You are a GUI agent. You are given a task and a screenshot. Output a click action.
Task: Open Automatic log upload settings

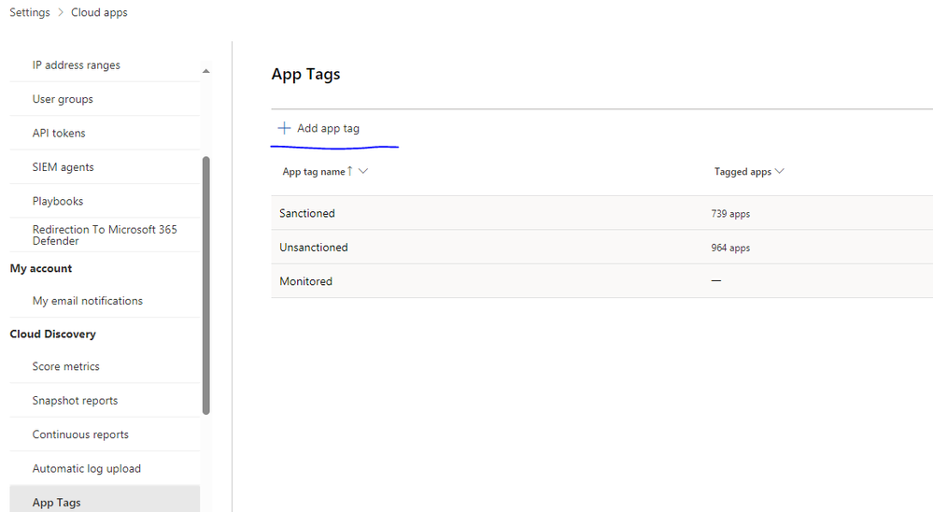coord(87,468)
